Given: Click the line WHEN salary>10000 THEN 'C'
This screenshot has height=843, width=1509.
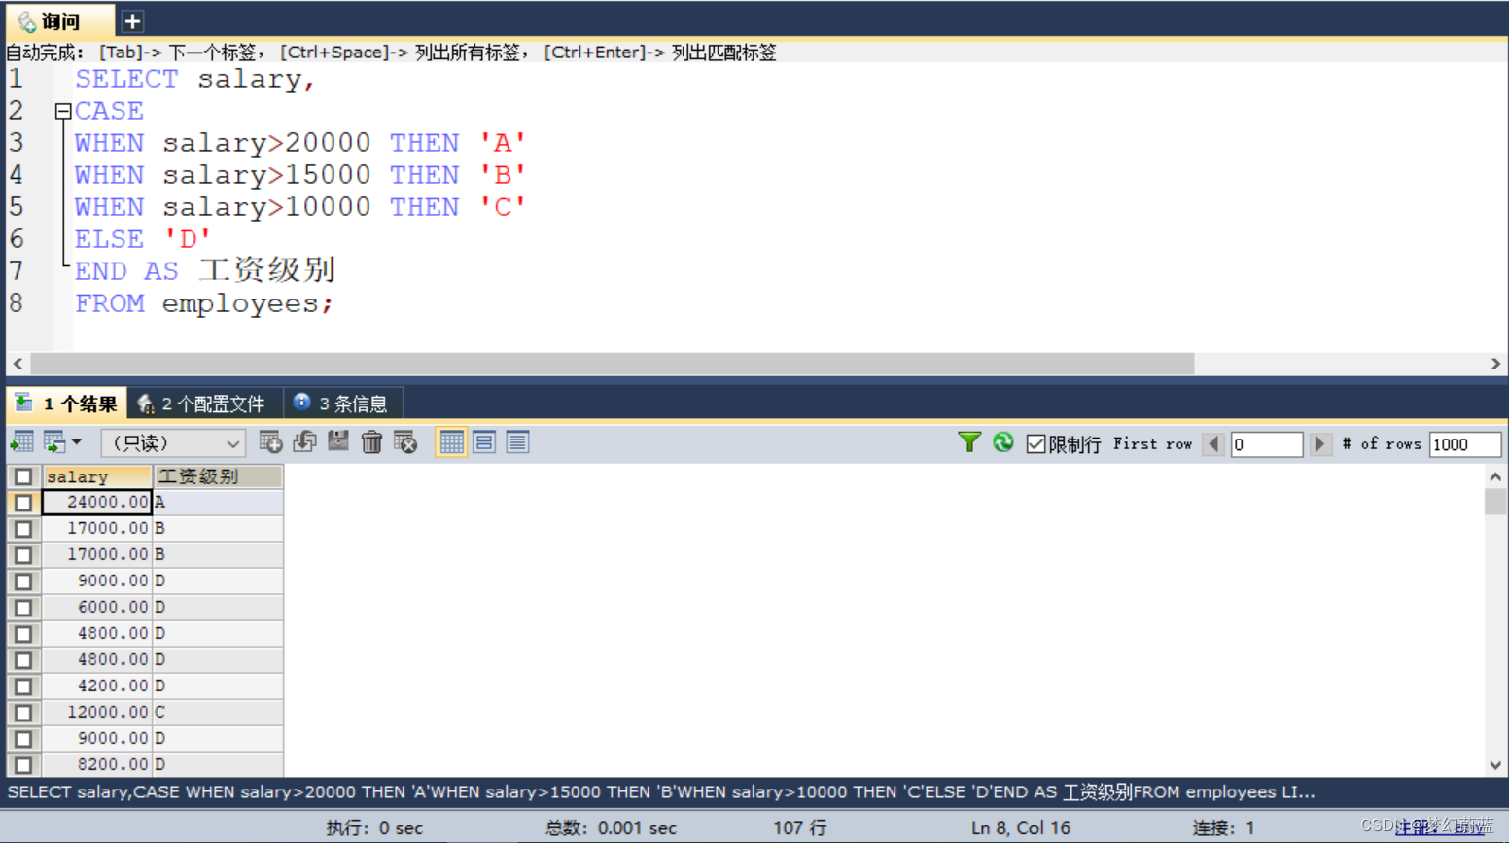Looking at the screenshot, I should (x=300, y=208).
